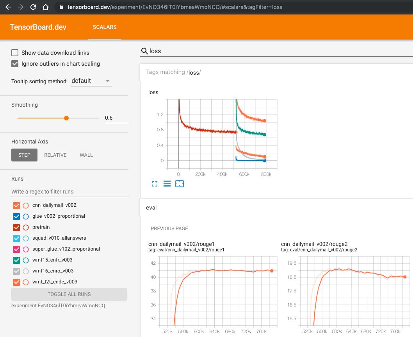Go to PREVIOUS PAGE of eval charts
Screen dimensions: 413x337
169,228
